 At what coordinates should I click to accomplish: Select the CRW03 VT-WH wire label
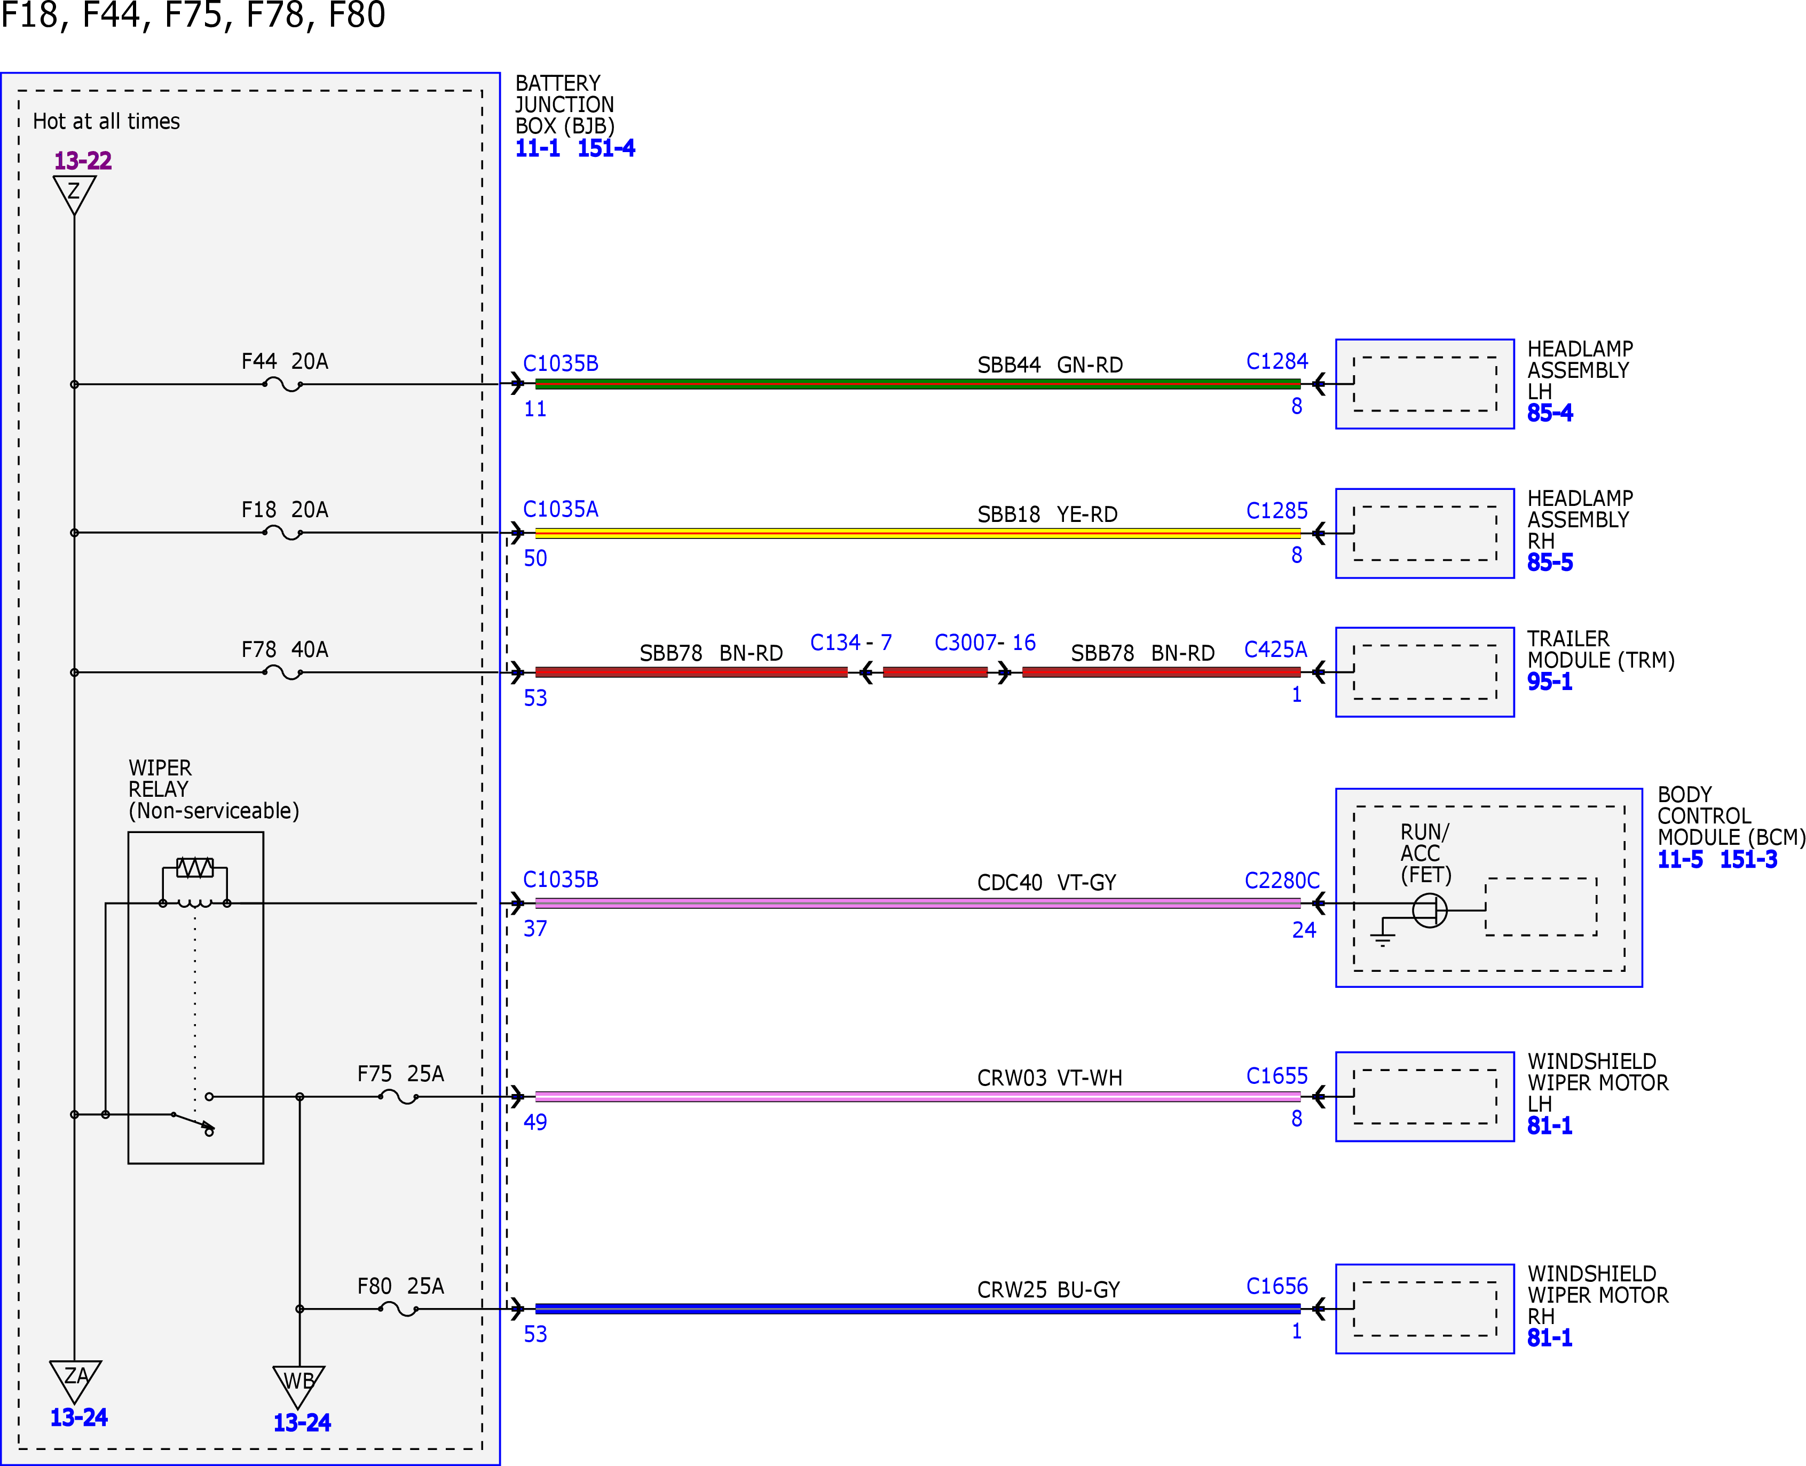[x=1050, y=1077]
